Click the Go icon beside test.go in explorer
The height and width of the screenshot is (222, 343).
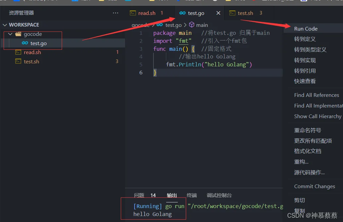25,43
